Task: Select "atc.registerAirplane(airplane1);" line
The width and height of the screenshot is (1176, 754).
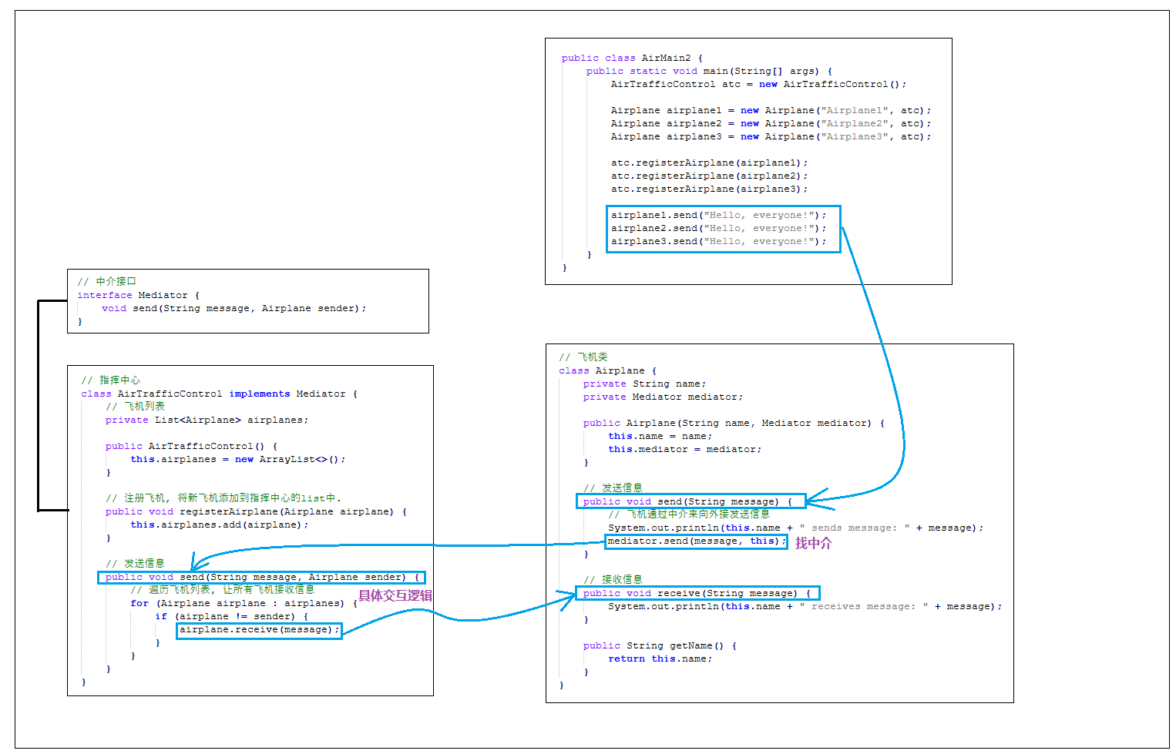Action: click(x=709, y=163)
